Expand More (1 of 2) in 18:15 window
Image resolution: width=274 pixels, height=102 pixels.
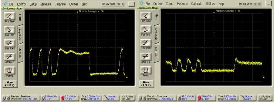pos(10,84)
